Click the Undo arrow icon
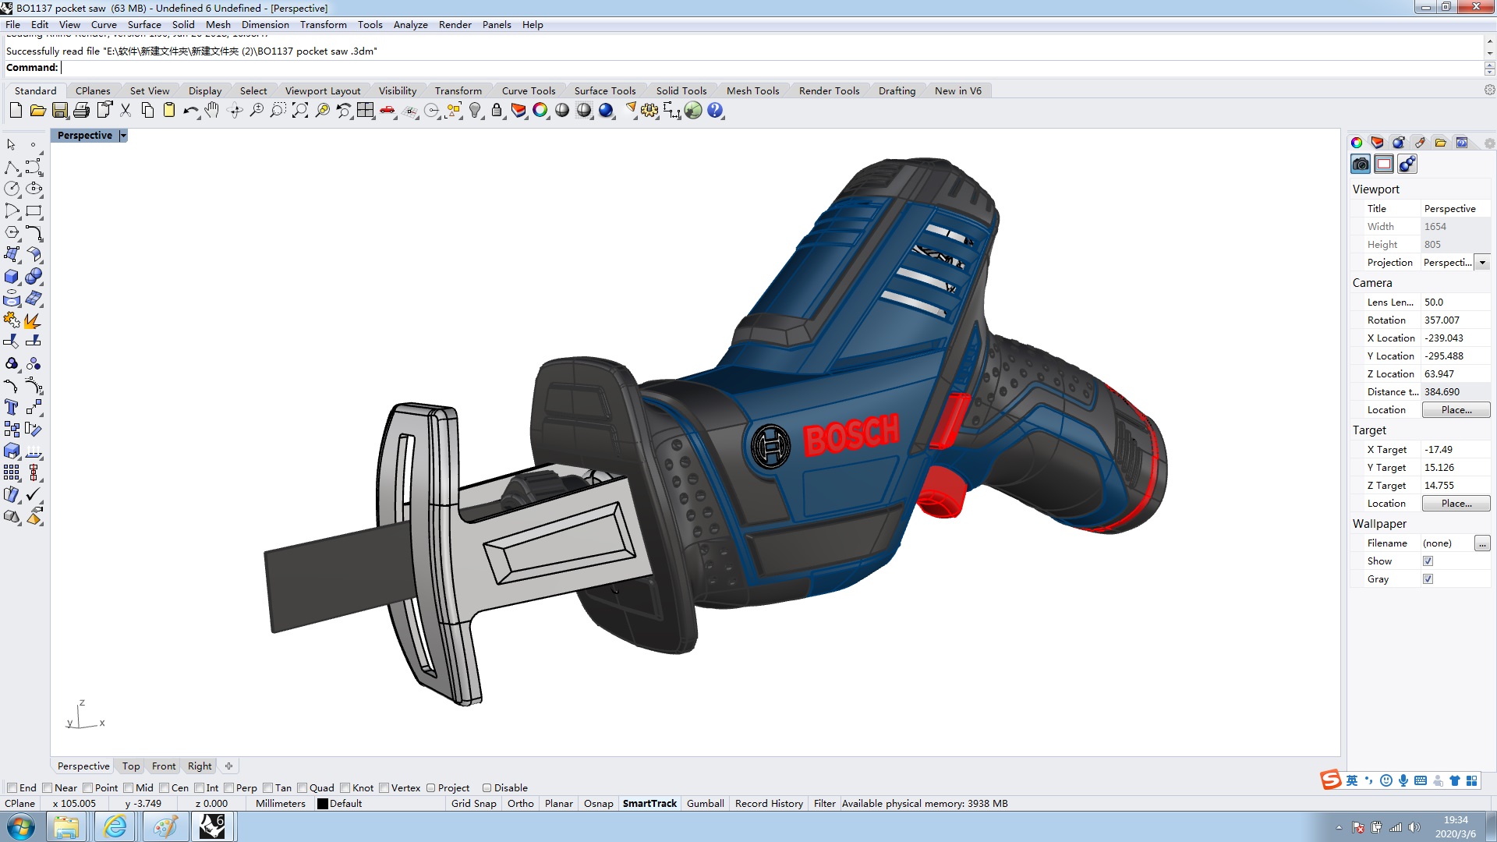1497x842 pixels. [x=190, y=111]
